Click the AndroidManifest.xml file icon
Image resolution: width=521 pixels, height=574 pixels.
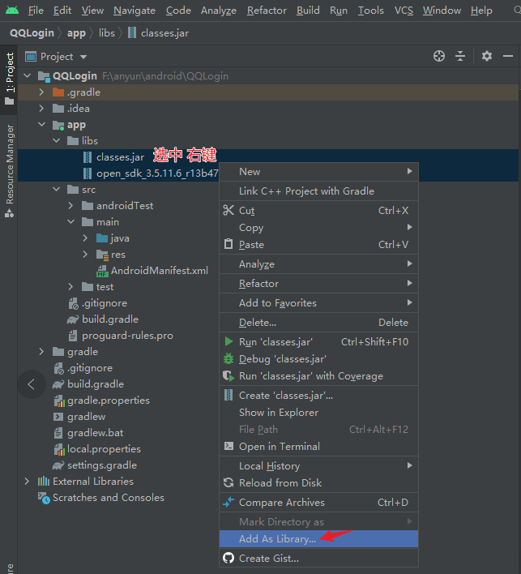(102, 271)
